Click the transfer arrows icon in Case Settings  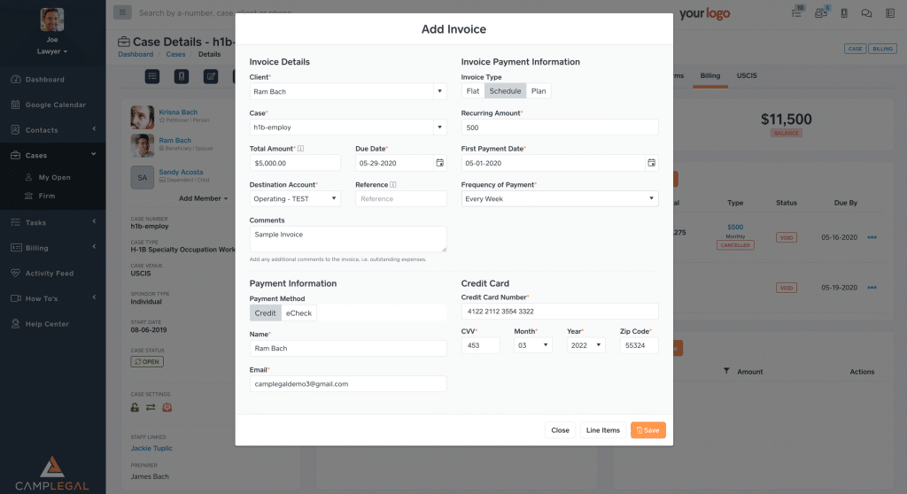151,407
